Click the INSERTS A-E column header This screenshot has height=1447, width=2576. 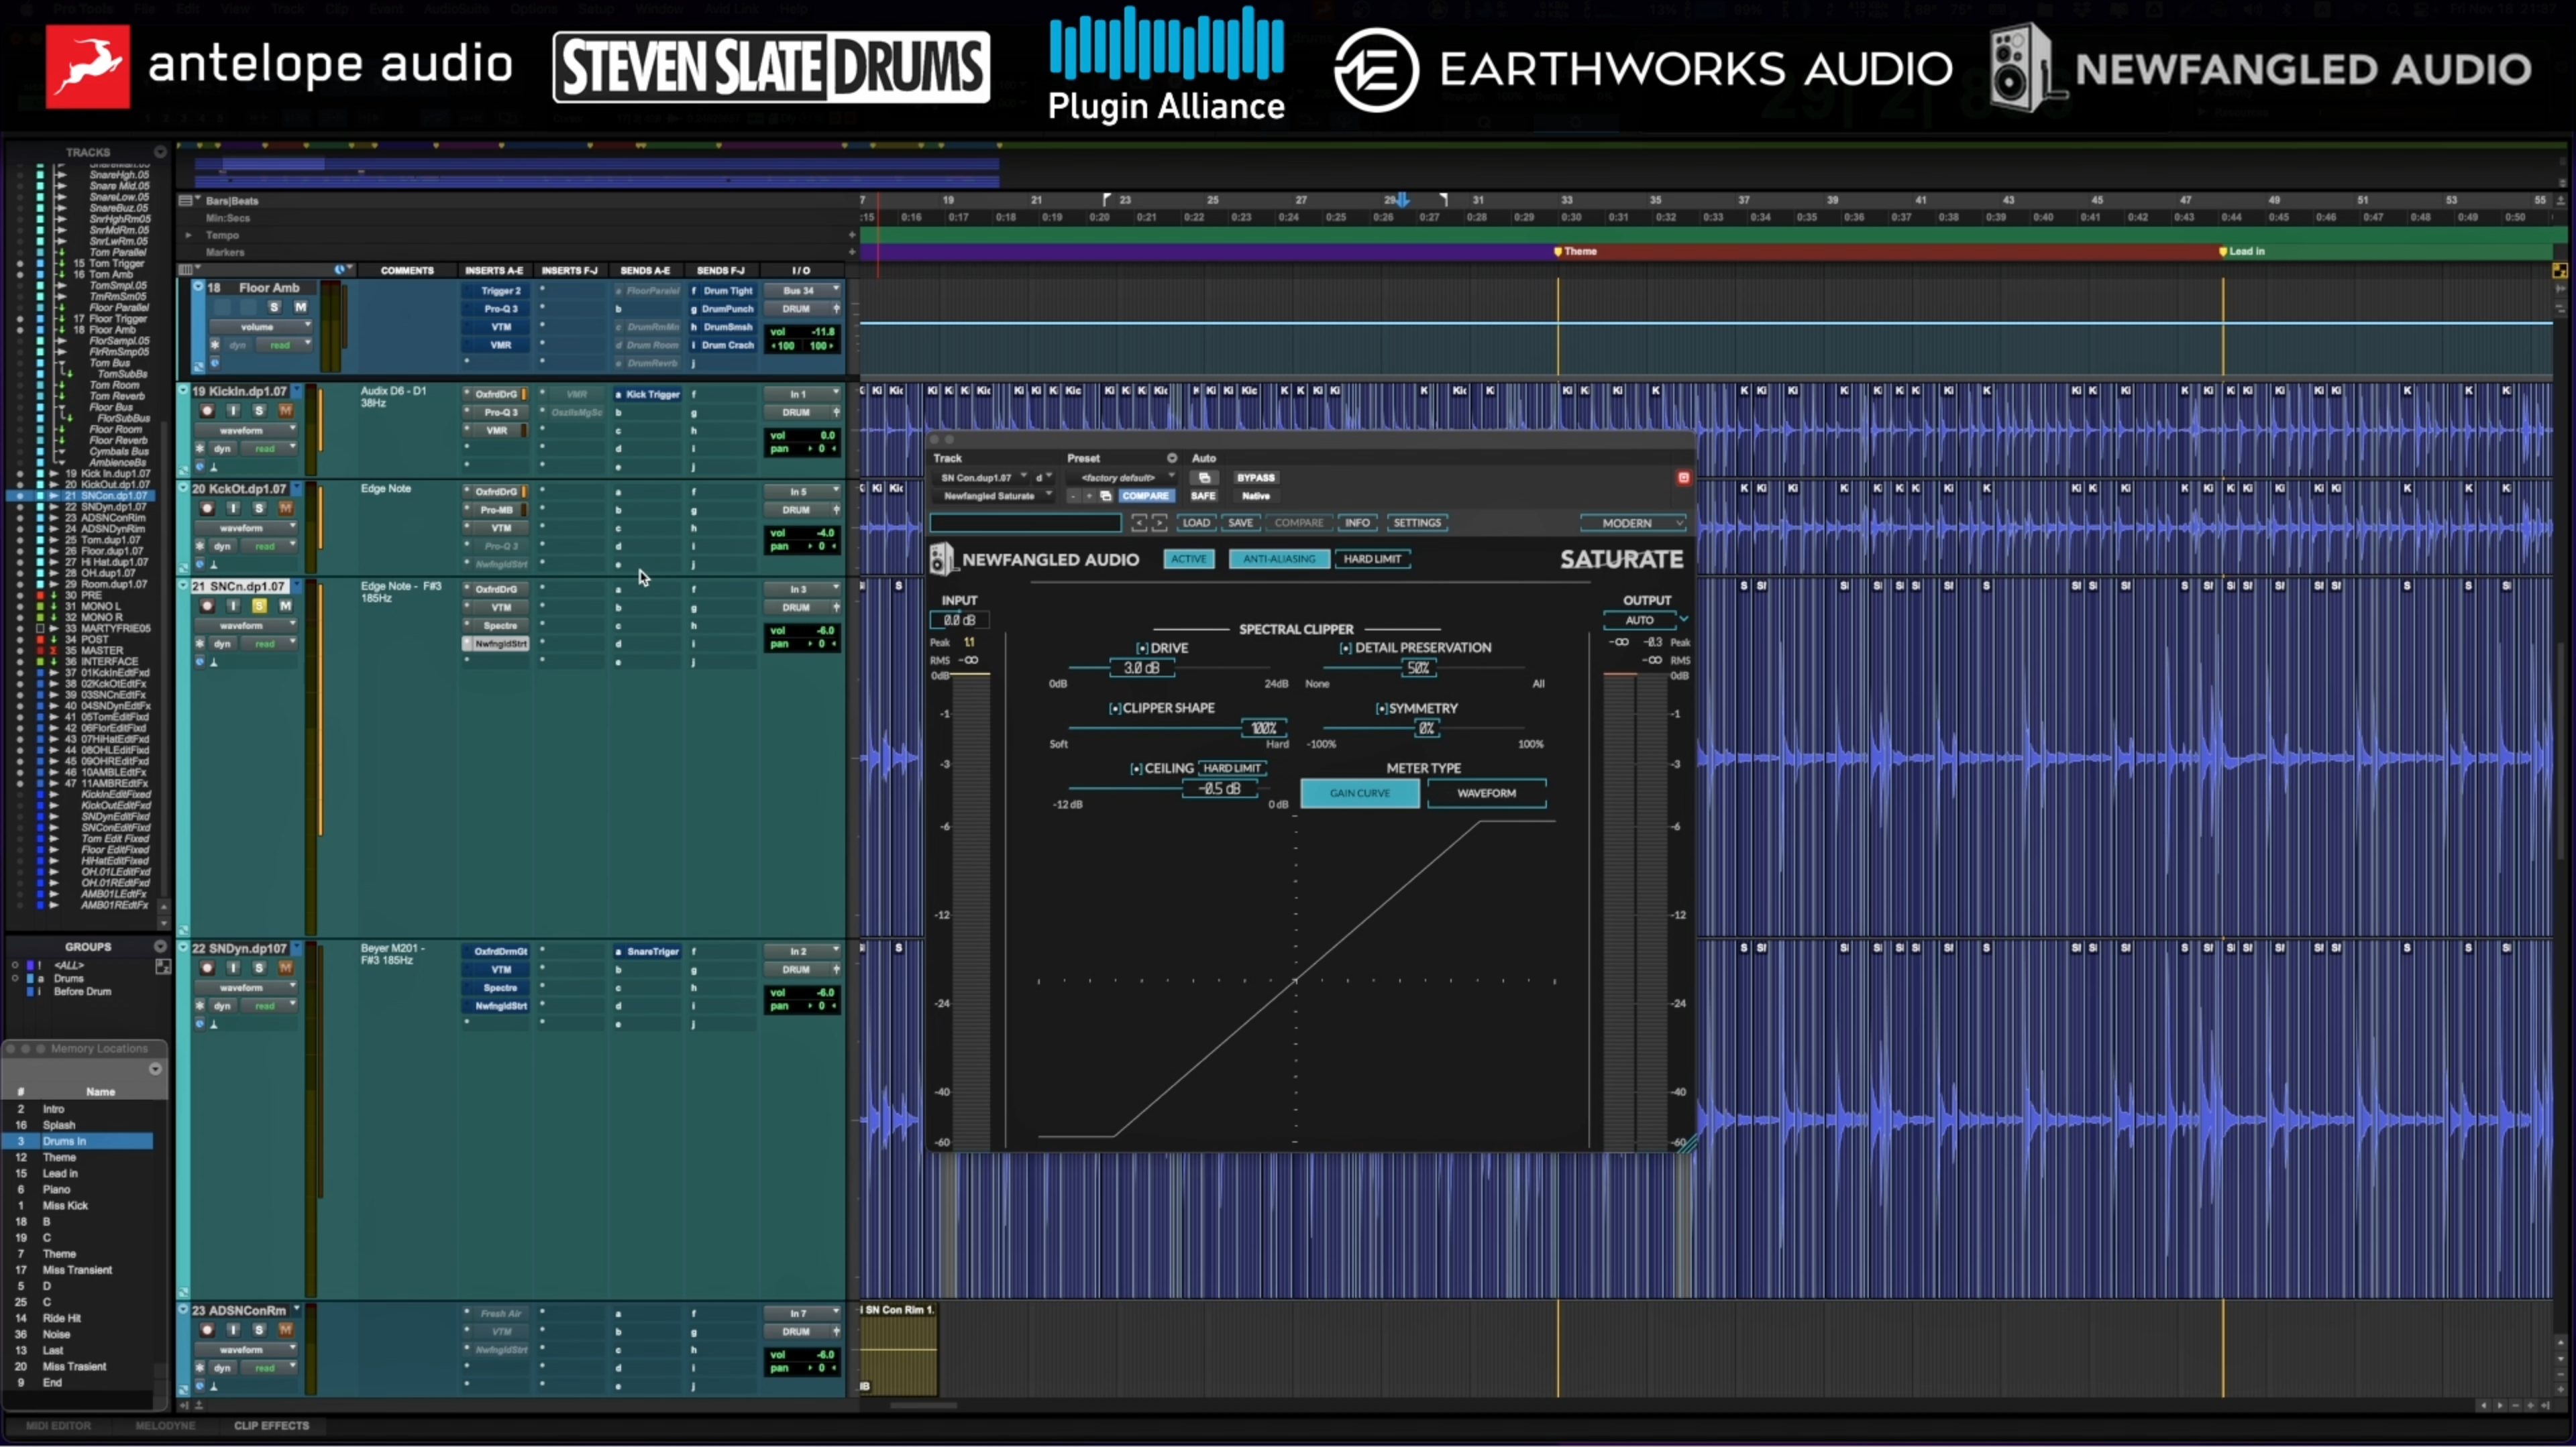click(x=494, y=270)
